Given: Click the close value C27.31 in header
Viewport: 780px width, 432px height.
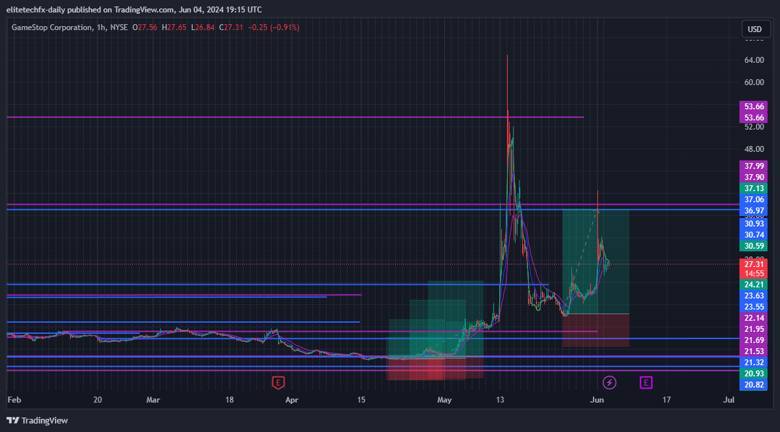Looking at the screenshot, I should [x=231, y=27].
